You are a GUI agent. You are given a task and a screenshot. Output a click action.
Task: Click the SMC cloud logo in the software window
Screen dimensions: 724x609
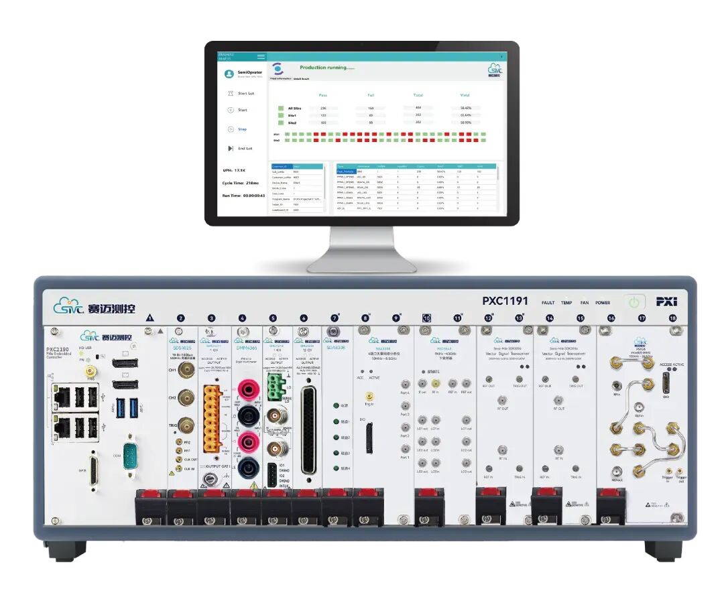coord(495,70)
